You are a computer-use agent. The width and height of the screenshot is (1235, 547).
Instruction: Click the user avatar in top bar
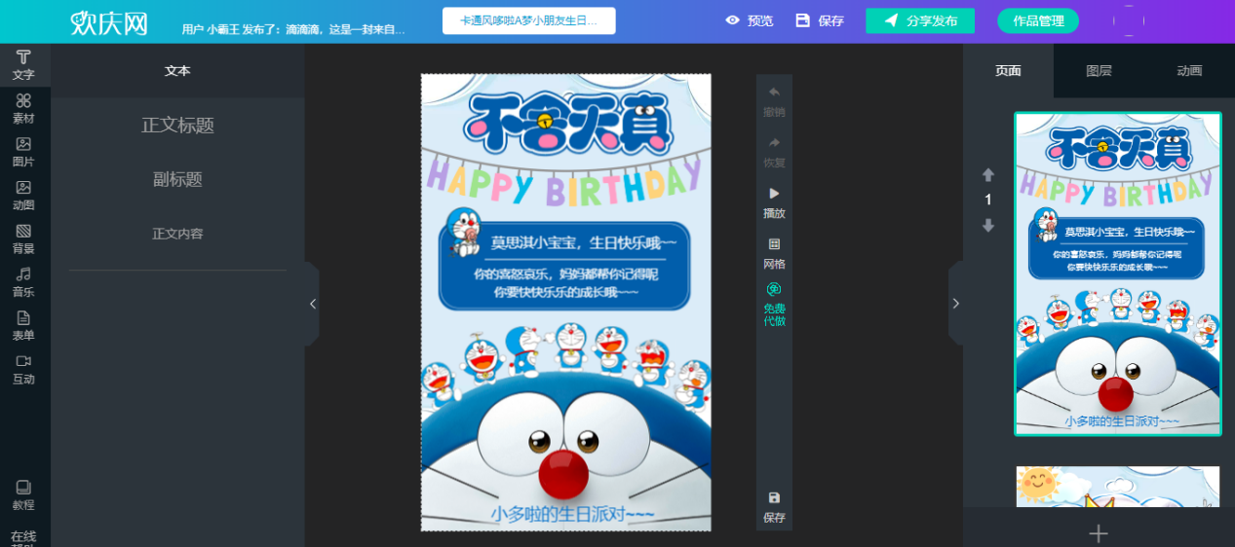pyautogui.click(x=1128, y=20)
